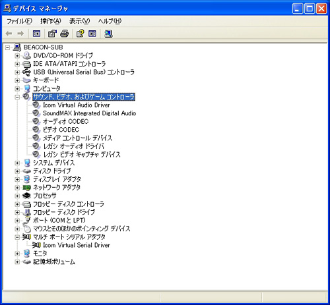Image resolution: width=330 pixels, height=305 pixels.
Task: Collapse the BEACON-SUB root node
Action: (x=7, y=47)
